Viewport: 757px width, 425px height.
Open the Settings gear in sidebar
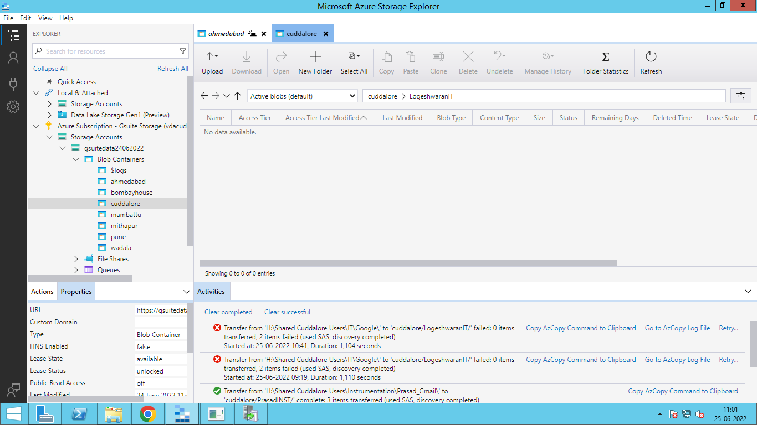13,107
